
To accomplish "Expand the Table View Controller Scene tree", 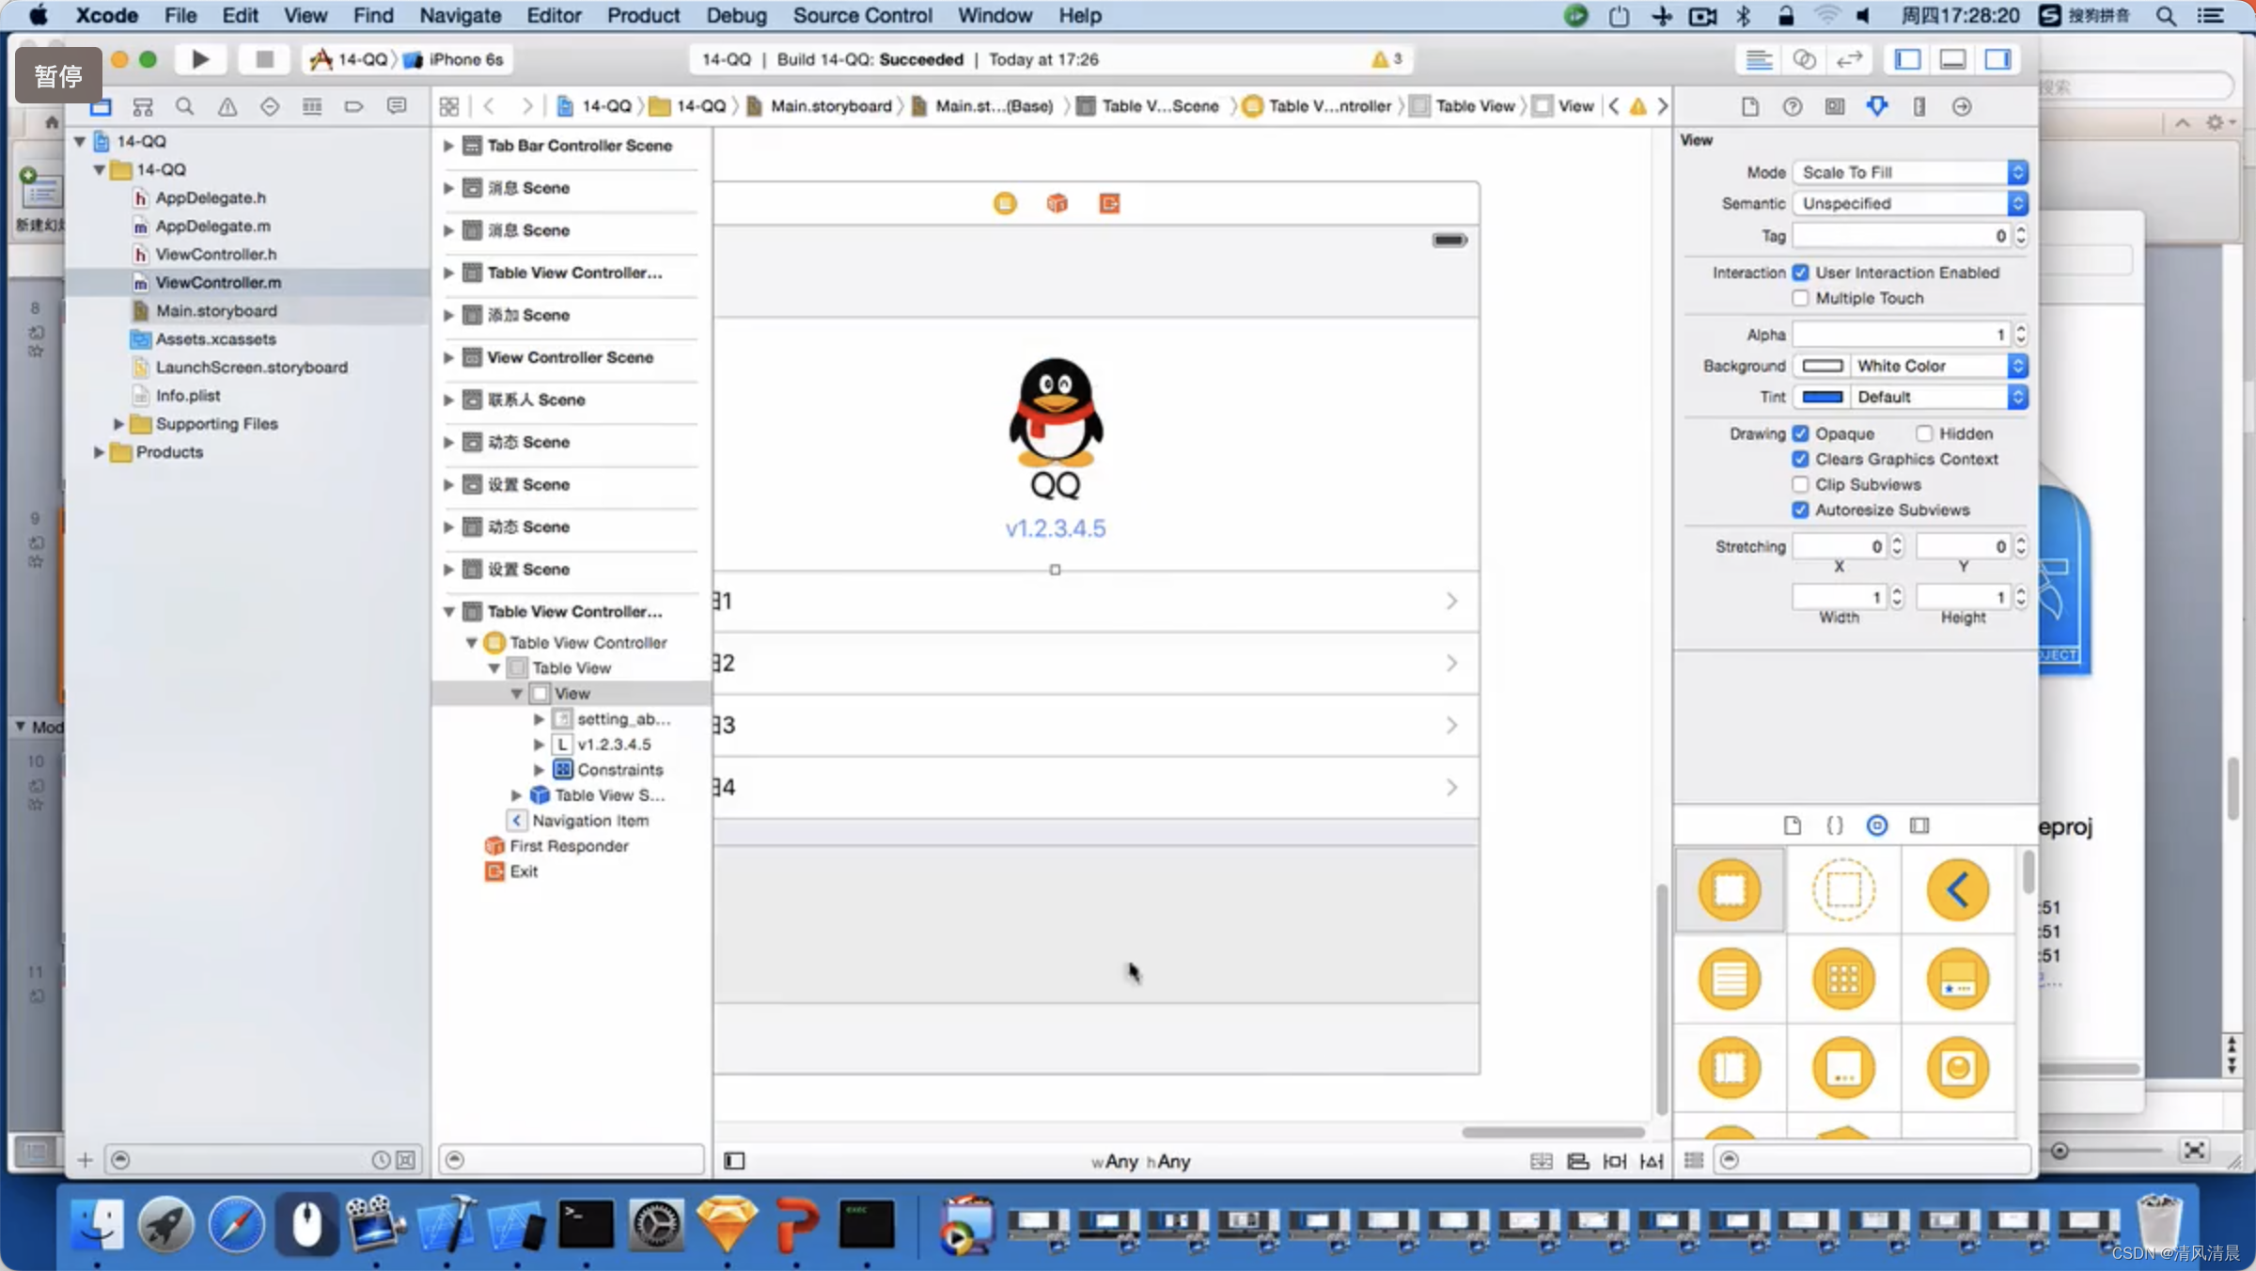I will pyautogui.click(x=447, y=611).
